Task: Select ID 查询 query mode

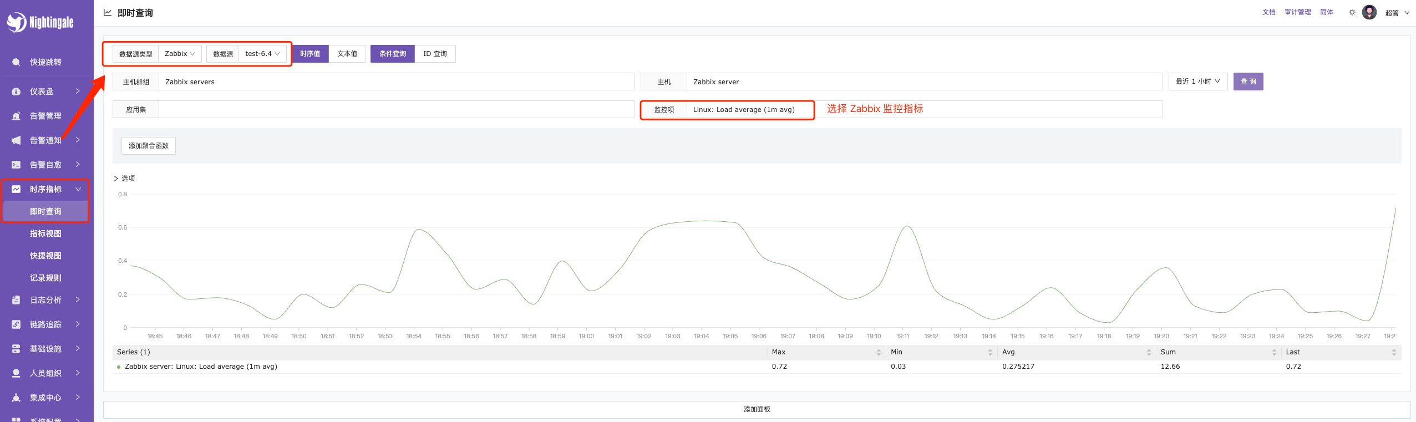Action: 435,54
